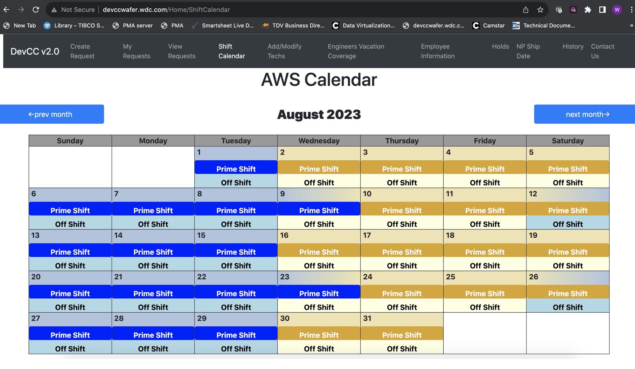Click the Wednesday column header
This screenshot has width=635, height=369.
pyautogui.click(x=319, y=141)
